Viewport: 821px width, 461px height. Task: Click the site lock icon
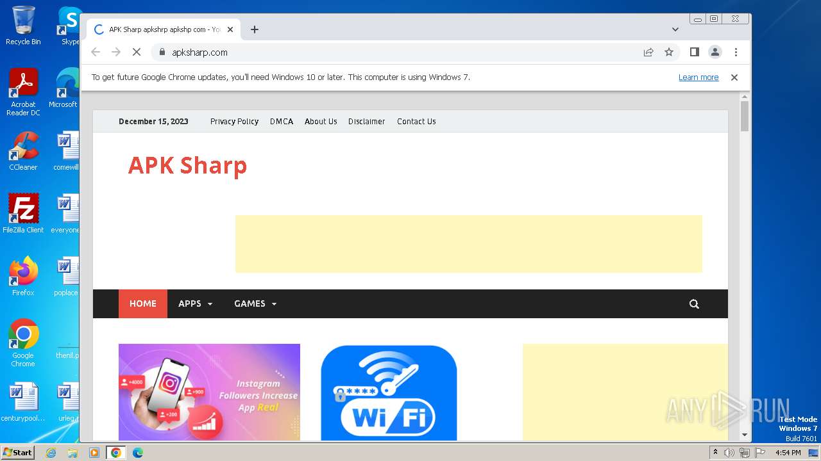pyautogui.click(x=162, y=53)
